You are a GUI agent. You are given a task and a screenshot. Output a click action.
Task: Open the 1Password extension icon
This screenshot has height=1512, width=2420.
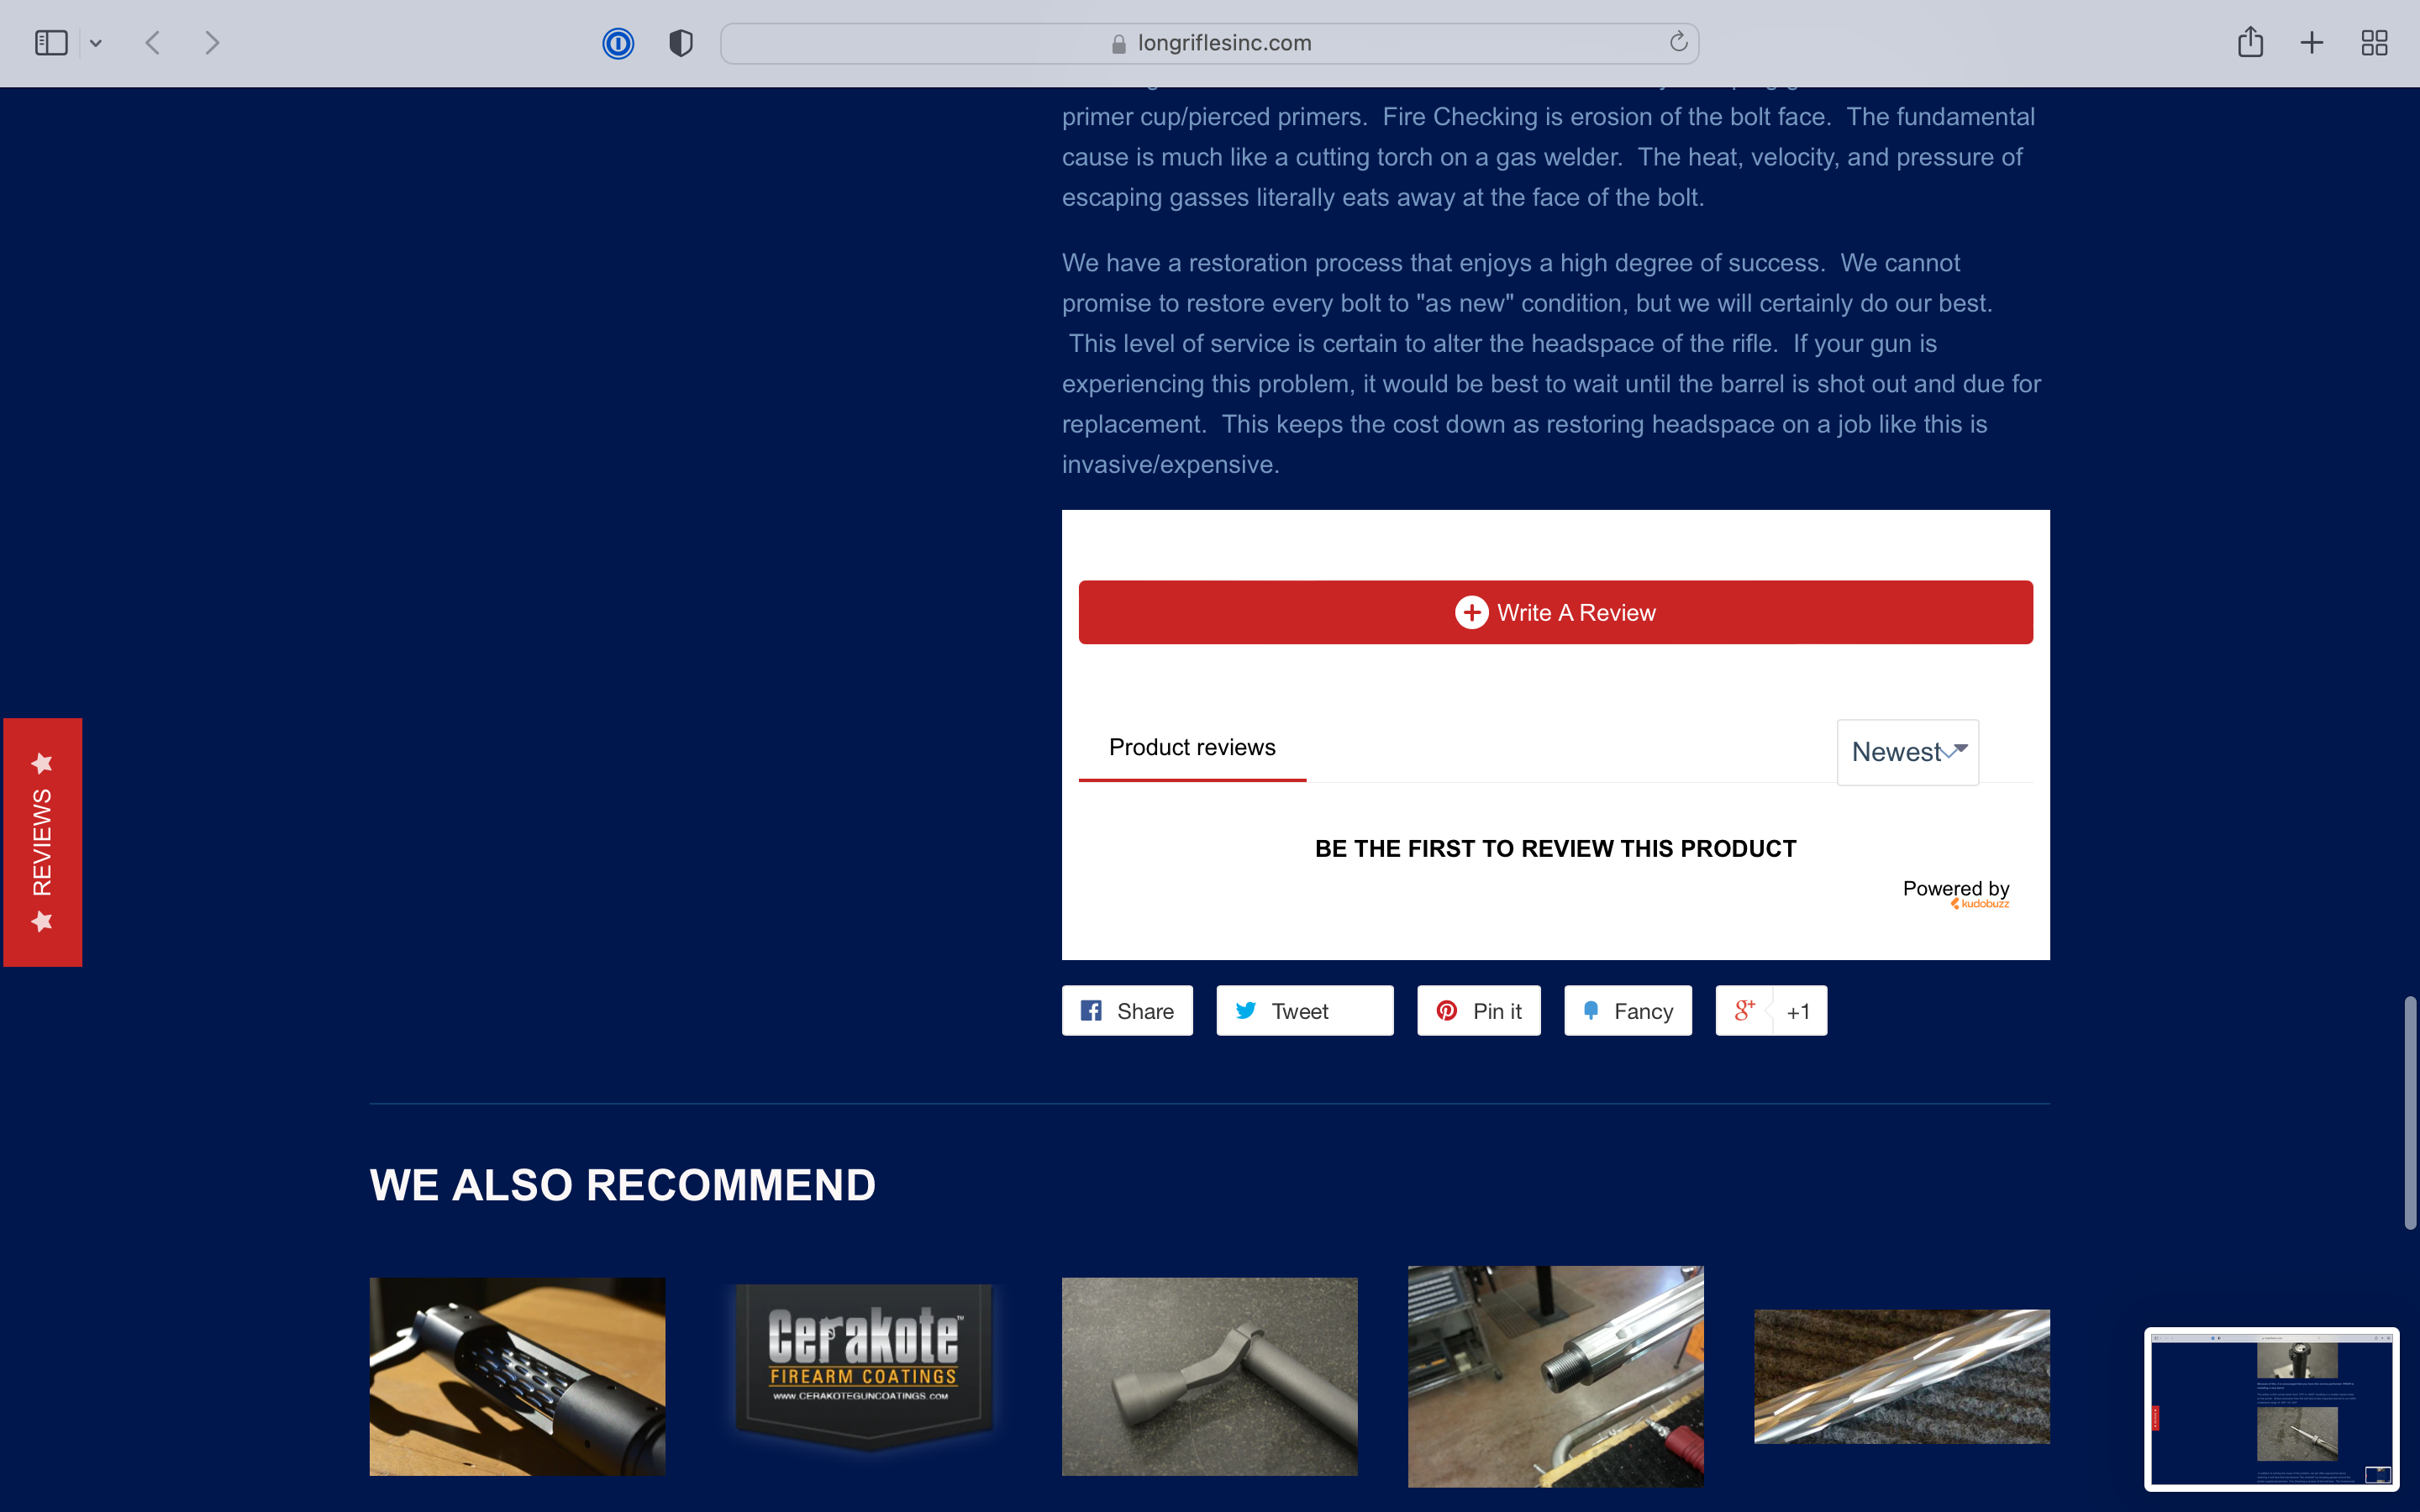point(618,43)
